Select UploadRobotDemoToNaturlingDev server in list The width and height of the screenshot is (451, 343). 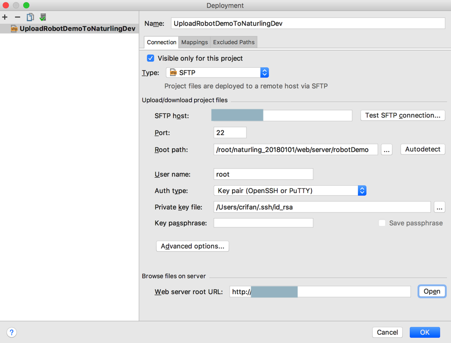click(69, 28)
